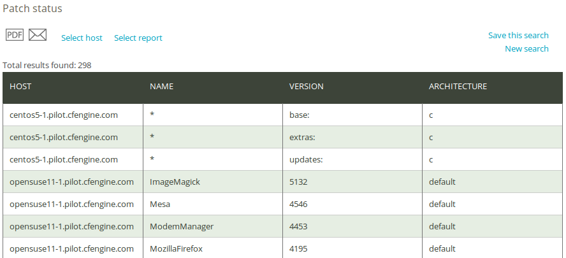566x258 pixels.
Task: Email report using the envelope icon
Action: point(38,35)
